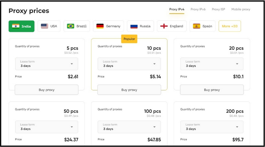This screenshot has width=265, height=147.
Task: Select the India flag country button
Action: coord(21,26)
